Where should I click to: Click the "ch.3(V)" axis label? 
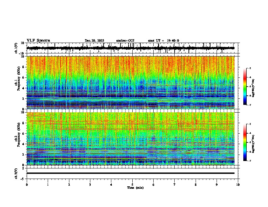[16, 174]
